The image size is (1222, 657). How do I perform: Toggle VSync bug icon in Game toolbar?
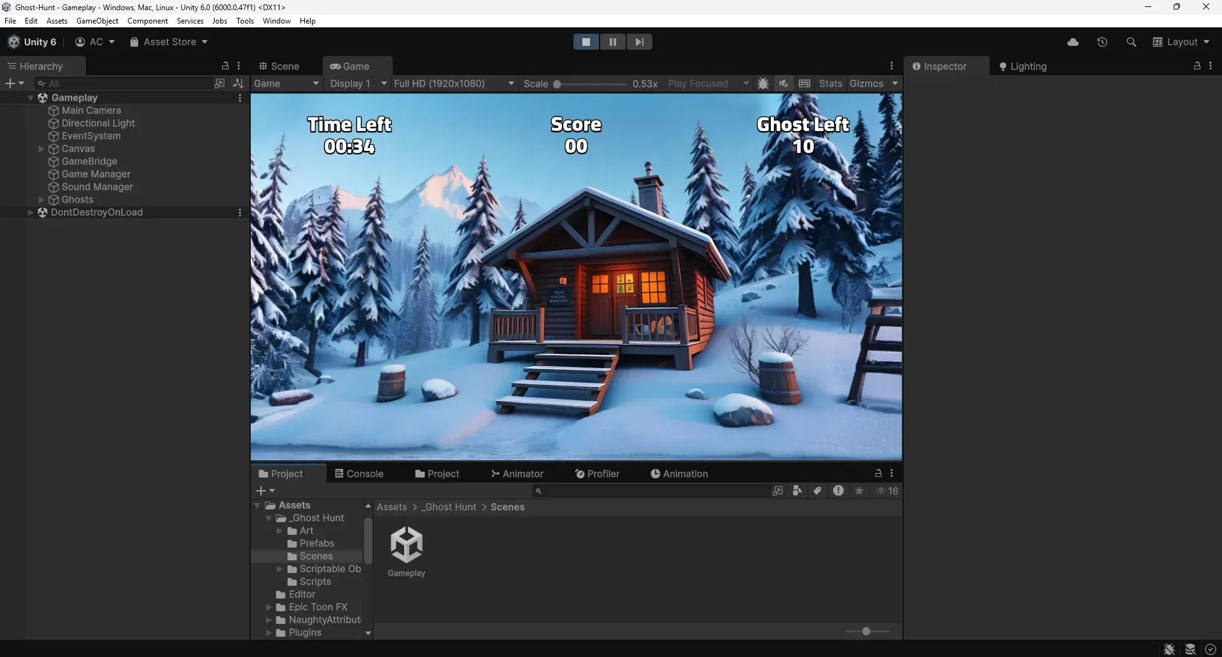click(763, 83)
